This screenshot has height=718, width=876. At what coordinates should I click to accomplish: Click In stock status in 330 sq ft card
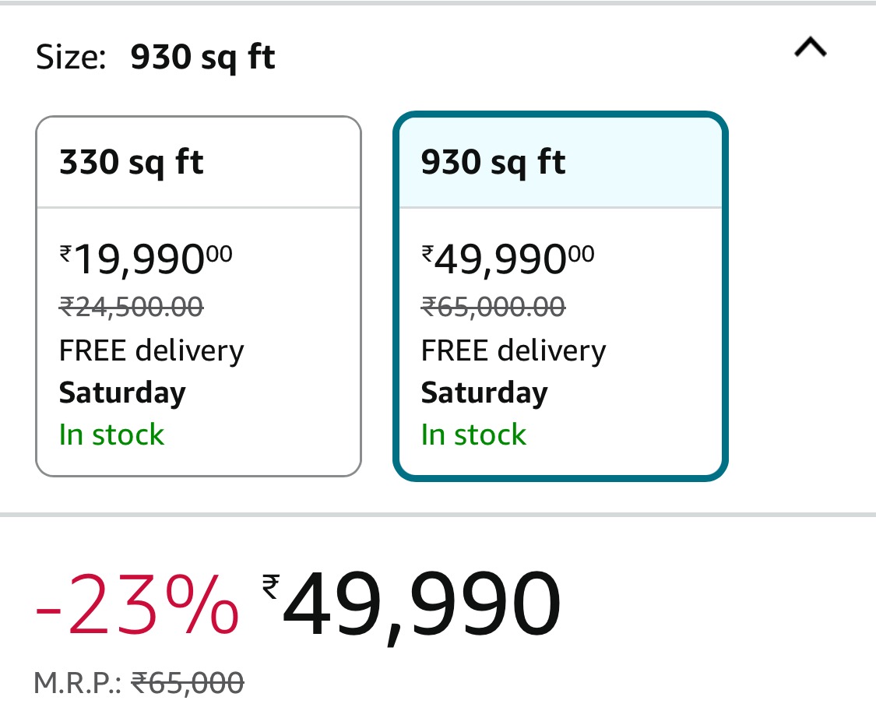111,435
